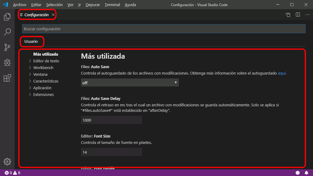Image resolution: width=313 pixels, height=176 pixels.
Task: Expand the Aplicación chevron
Action: [30, 88]
